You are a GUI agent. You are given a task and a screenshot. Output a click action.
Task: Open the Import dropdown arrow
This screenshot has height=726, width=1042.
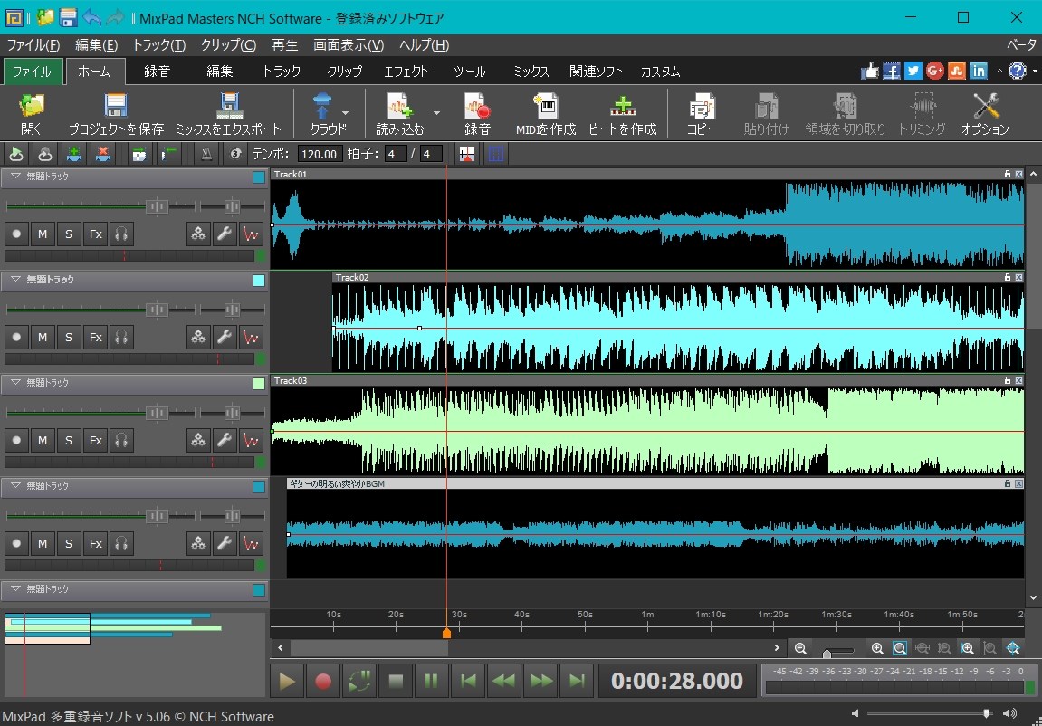coord(436,113)
